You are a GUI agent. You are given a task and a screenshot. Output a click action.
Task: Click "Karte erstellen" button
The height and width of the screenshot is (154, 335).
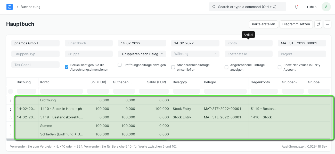pyautogui.click(x=264, y=24)
